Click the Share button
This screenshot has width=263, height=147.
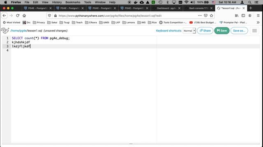(205, 31)
